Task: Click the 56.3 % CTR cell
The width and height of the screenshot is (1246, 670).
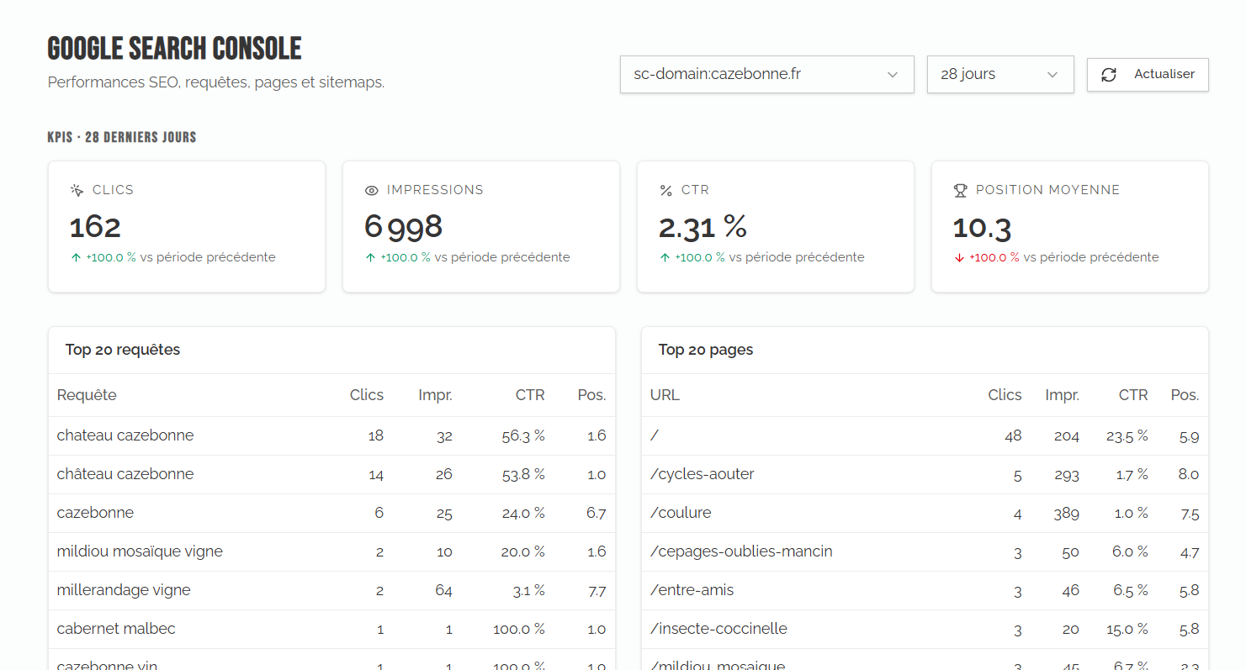Action: [x=523, y=435]
